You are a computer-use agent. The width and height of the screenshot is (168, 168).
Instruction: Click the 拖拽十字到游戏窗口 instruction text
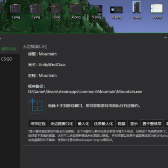(94, 106)
